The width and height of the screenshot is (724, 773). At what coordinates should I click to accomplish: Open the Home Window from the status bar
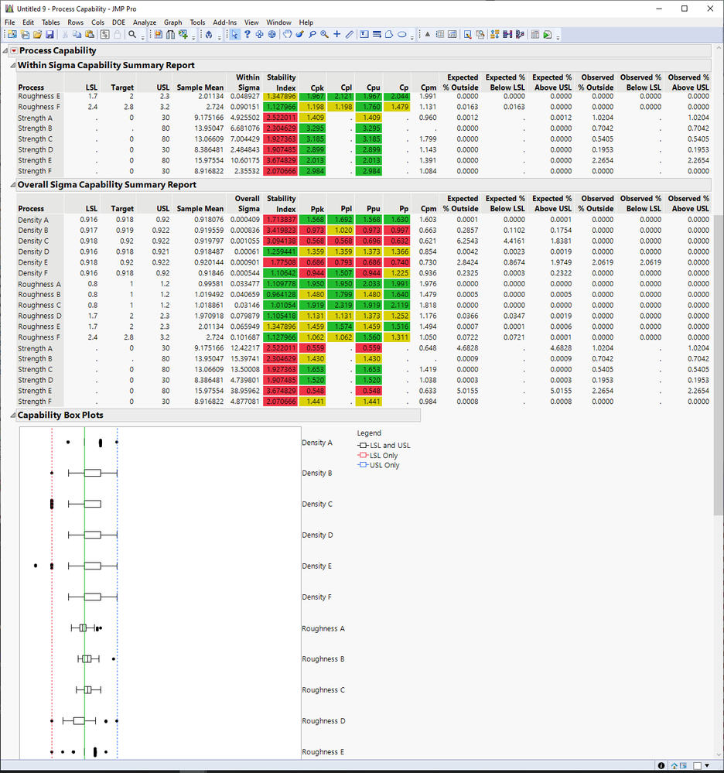[674, 766]
